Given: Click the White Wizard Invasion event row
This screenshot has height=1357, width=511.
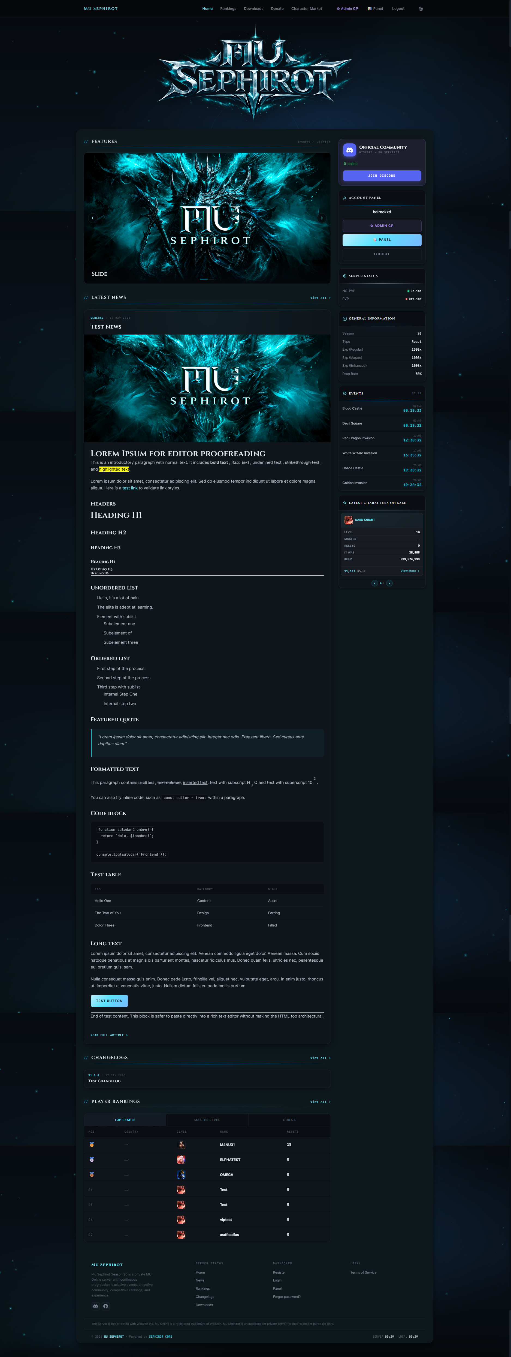Looking at the screenshot, I should [x=382, y=453].
